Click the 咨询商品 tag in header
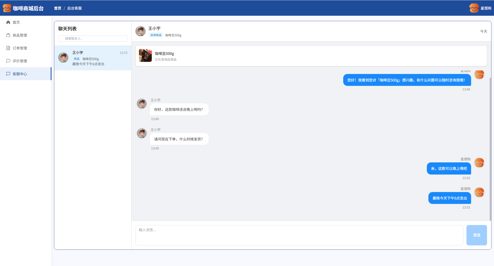The height and width of the screenshot is (266, 494). click(156, 35)
